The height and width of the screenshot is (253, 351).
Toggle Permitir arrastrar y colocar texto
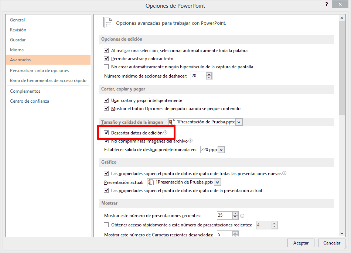click(x=106, y=59)
